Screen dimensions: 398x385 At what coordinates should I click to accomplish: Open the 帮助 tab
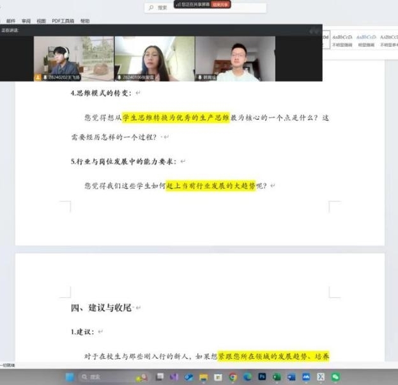85,21
